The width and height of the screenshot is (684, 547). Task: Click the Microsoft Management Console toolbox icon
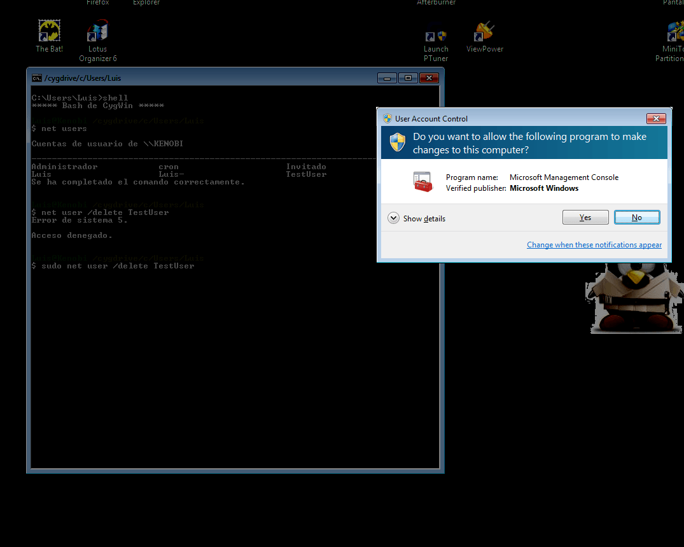pos(422,183)
